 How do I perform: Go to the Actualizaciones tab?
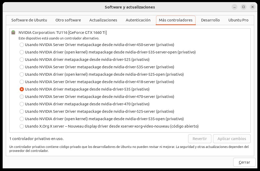(x=103, y=20)
